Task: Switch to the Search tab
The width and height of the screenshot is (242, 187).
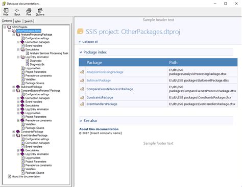Action: pyautogui.click(x=29, y=21)
